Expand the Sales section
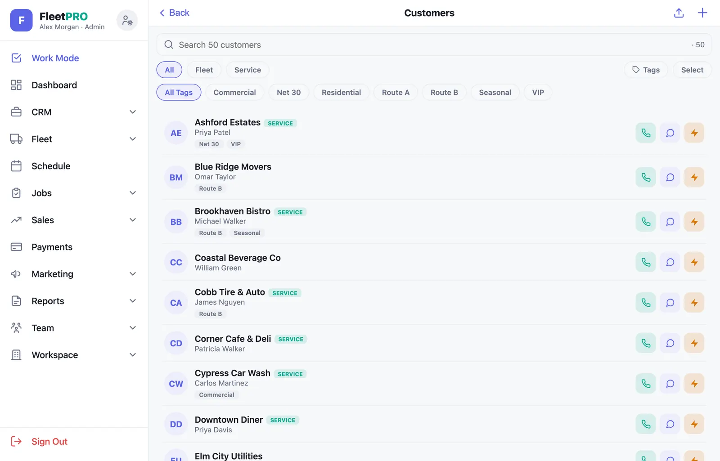Viewport: 720px width, 461px height. coord(74,220)
